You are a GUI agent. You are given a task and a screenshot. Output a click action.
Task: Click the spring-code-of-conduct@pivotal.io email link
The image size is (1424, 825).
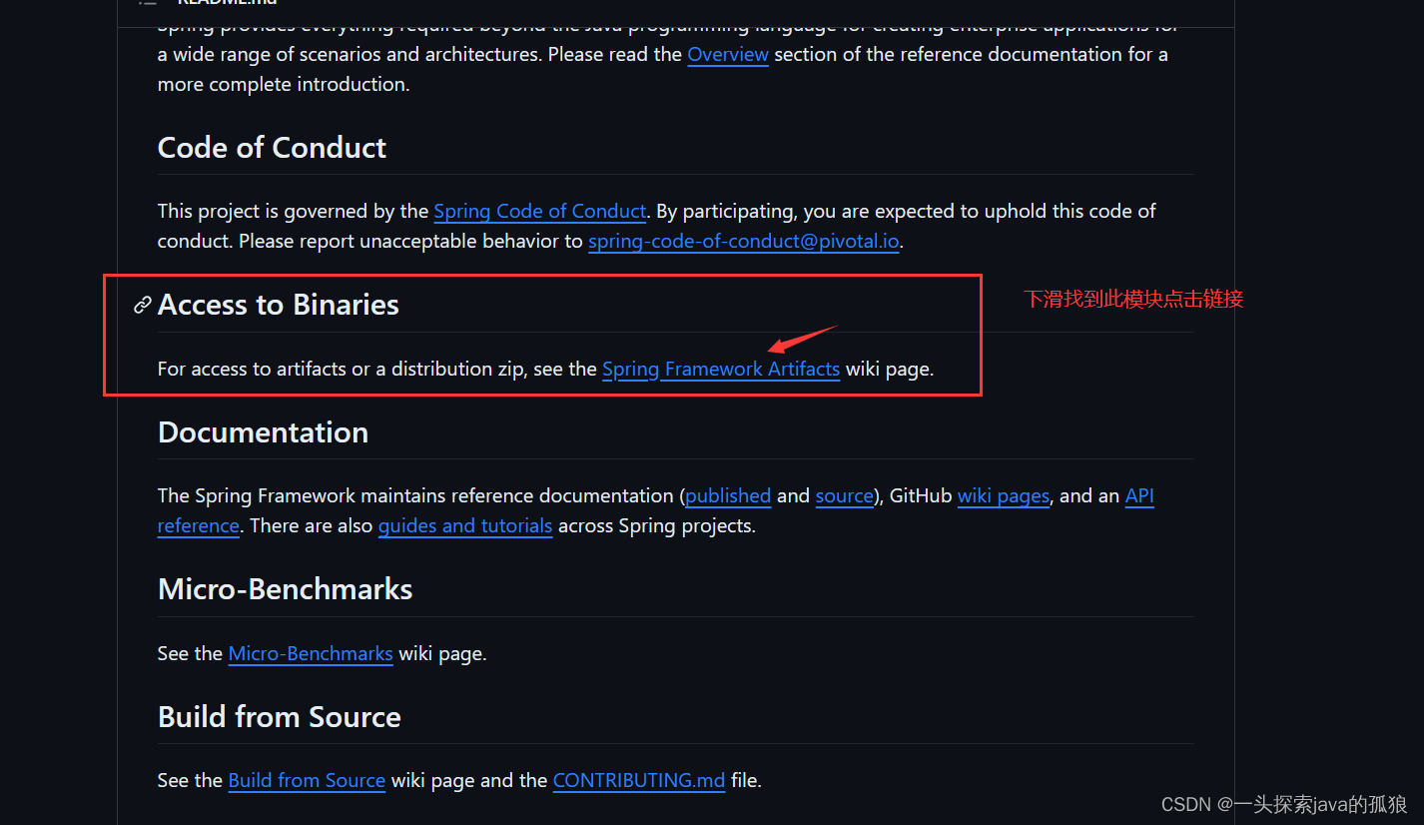click(744, 241)
